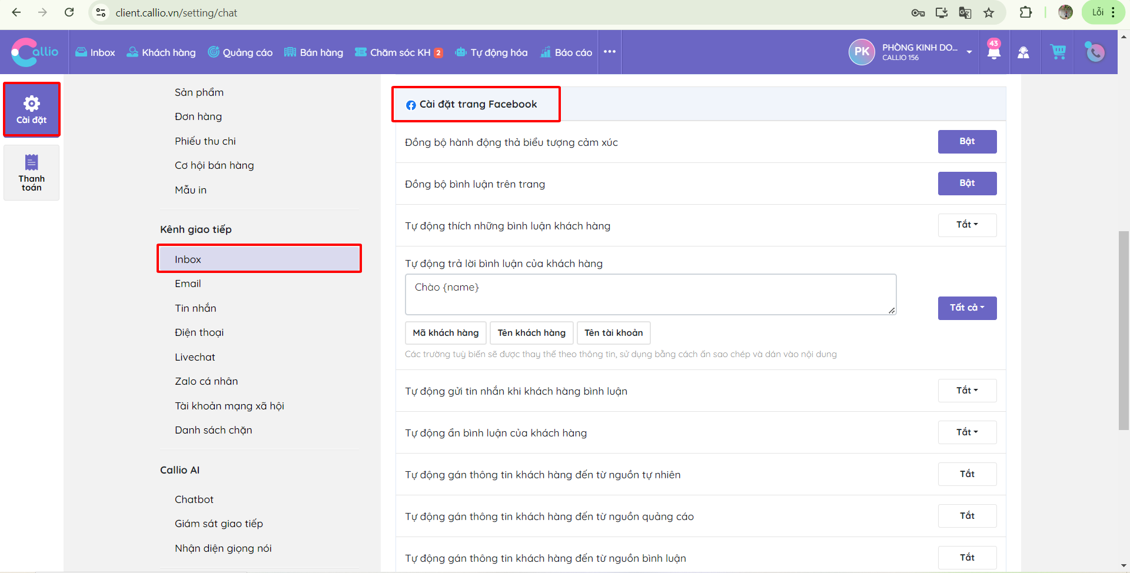Screen dimensions: 1130x573
Task: View site information icon in address bar
Action: click(x=101, y=12)
